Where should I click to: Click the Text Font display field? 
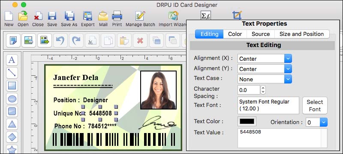point(268,106)
